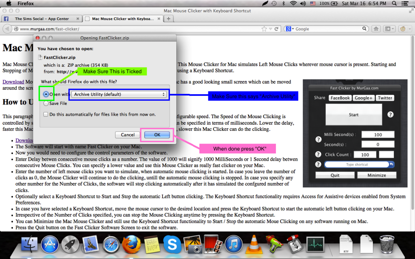Launch VLC traffic cone in Dock
The height and width of the screenshot is (259, 415).
coord(254,244)
